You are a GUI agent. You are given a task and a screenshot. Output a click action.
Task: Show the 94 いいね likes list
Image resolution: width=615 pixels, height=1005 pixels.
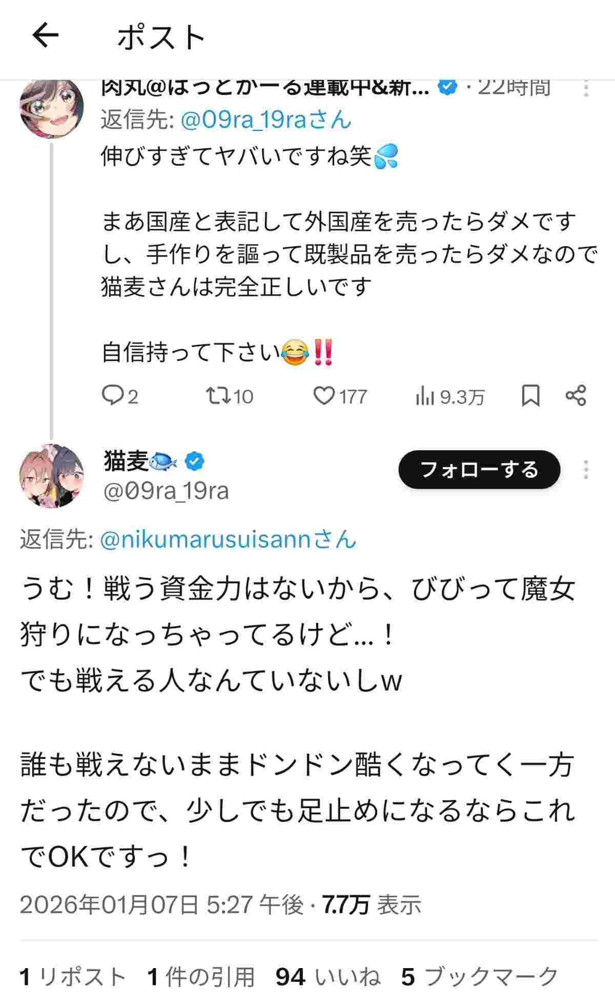(x=328, y=977)
